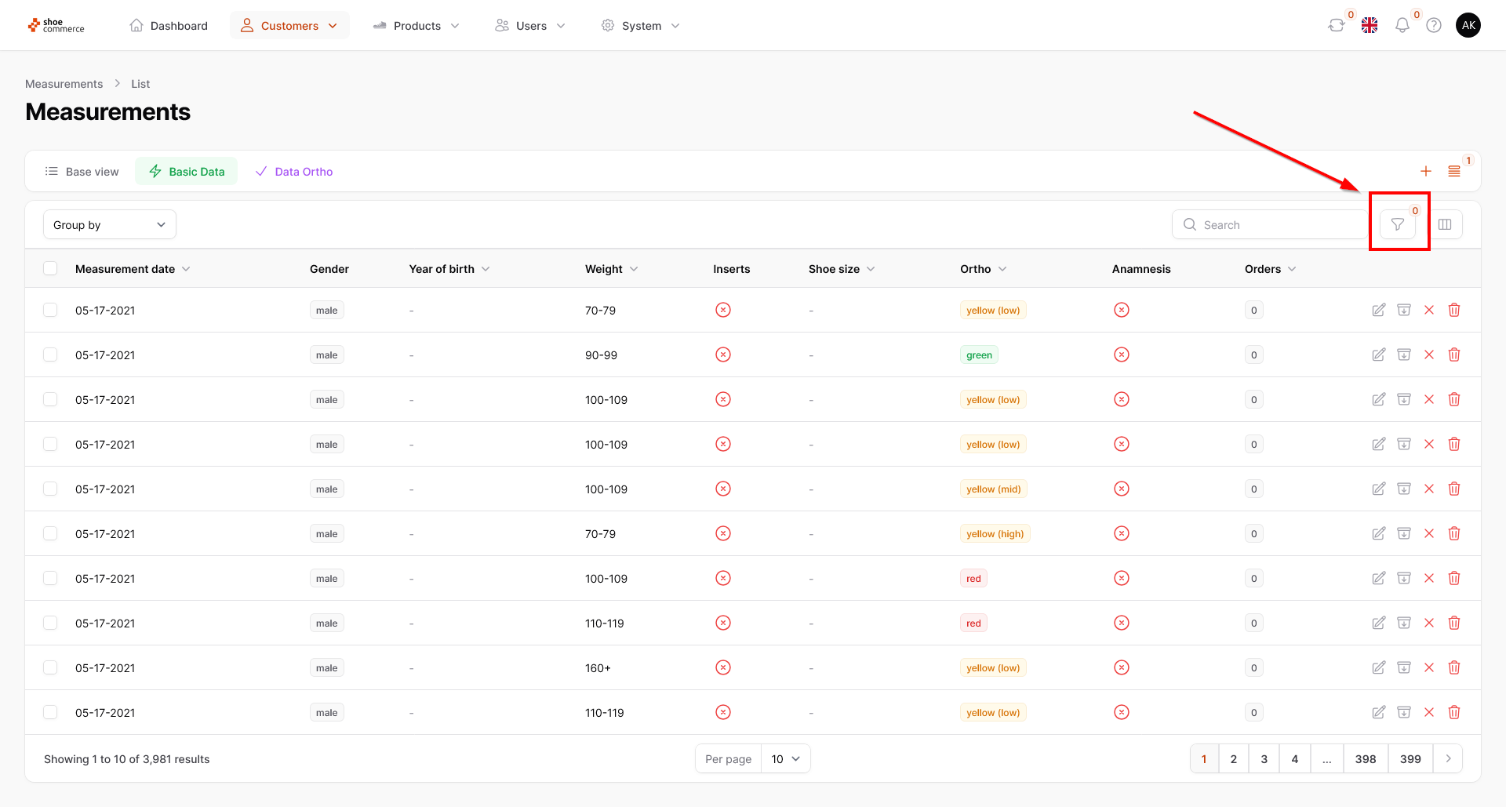
Task: Expand the Products menu
Action: tap(417, 26)
